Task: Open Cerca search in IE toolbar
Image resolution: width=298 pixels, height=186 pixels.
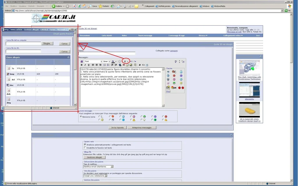Action: tap(93, 6)
